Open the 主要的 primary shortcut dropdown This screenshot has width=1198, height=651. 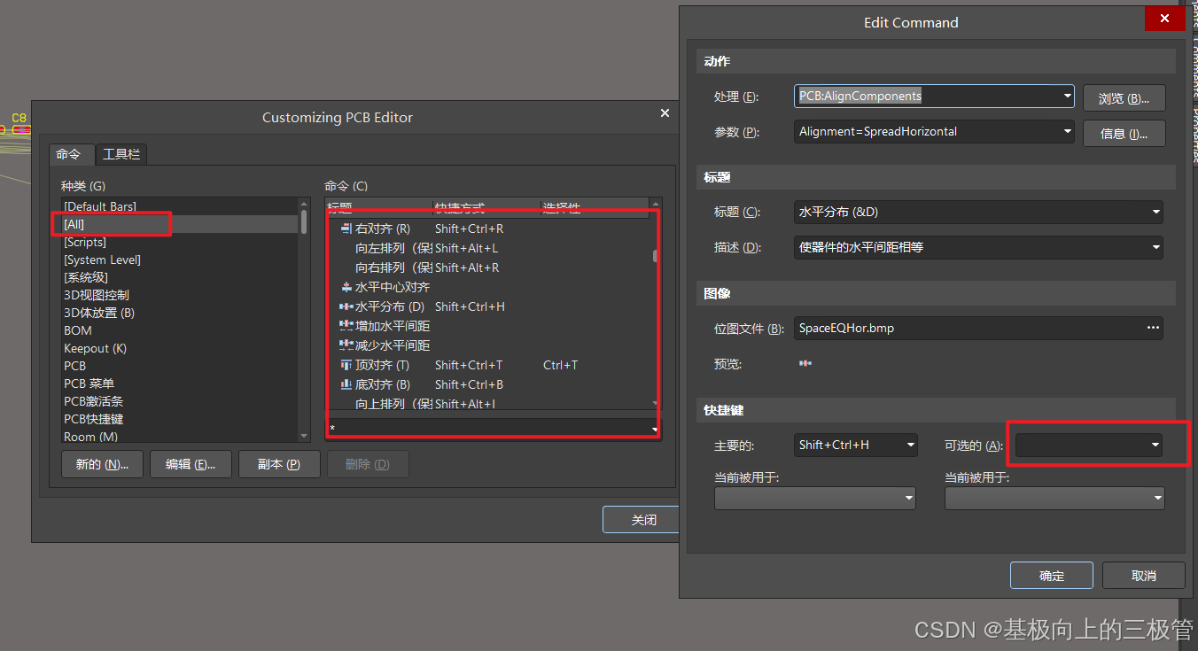pyautogui.click(x=910, y=445)
